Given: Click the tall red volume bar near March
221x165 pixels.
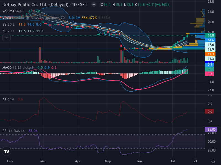Looking at the screenshot, I should pyautogui.click(x=40, y=55).
